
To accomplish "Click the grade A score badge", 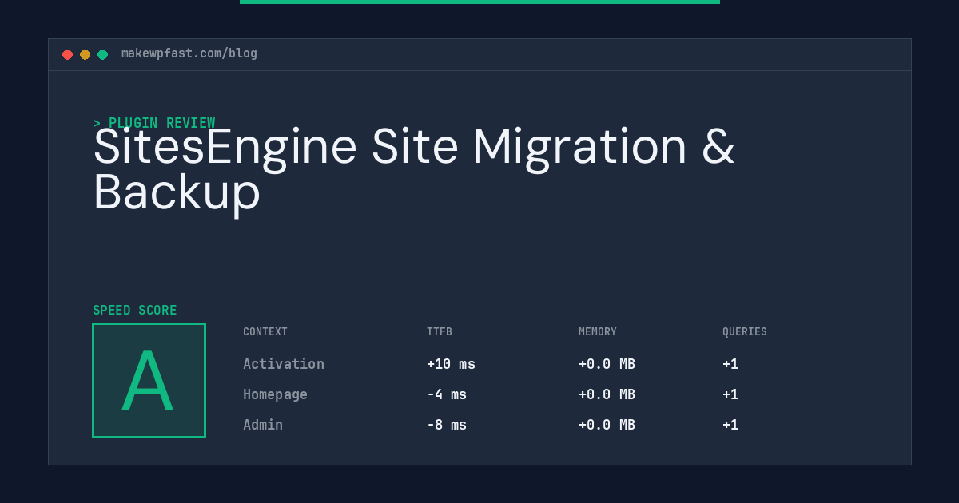I will (149, 380).
